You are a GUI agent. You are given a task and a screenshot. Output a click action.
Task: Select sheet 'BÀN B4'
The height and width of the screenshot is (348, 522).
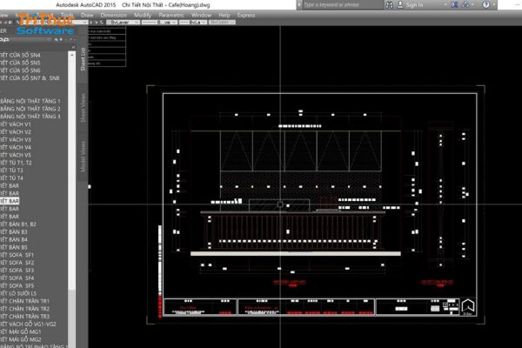tap(14, 239)
